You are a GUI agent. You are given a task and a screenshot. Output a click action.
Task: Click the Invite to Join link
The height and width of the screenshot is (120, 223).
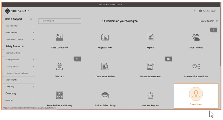coord(207,21)
